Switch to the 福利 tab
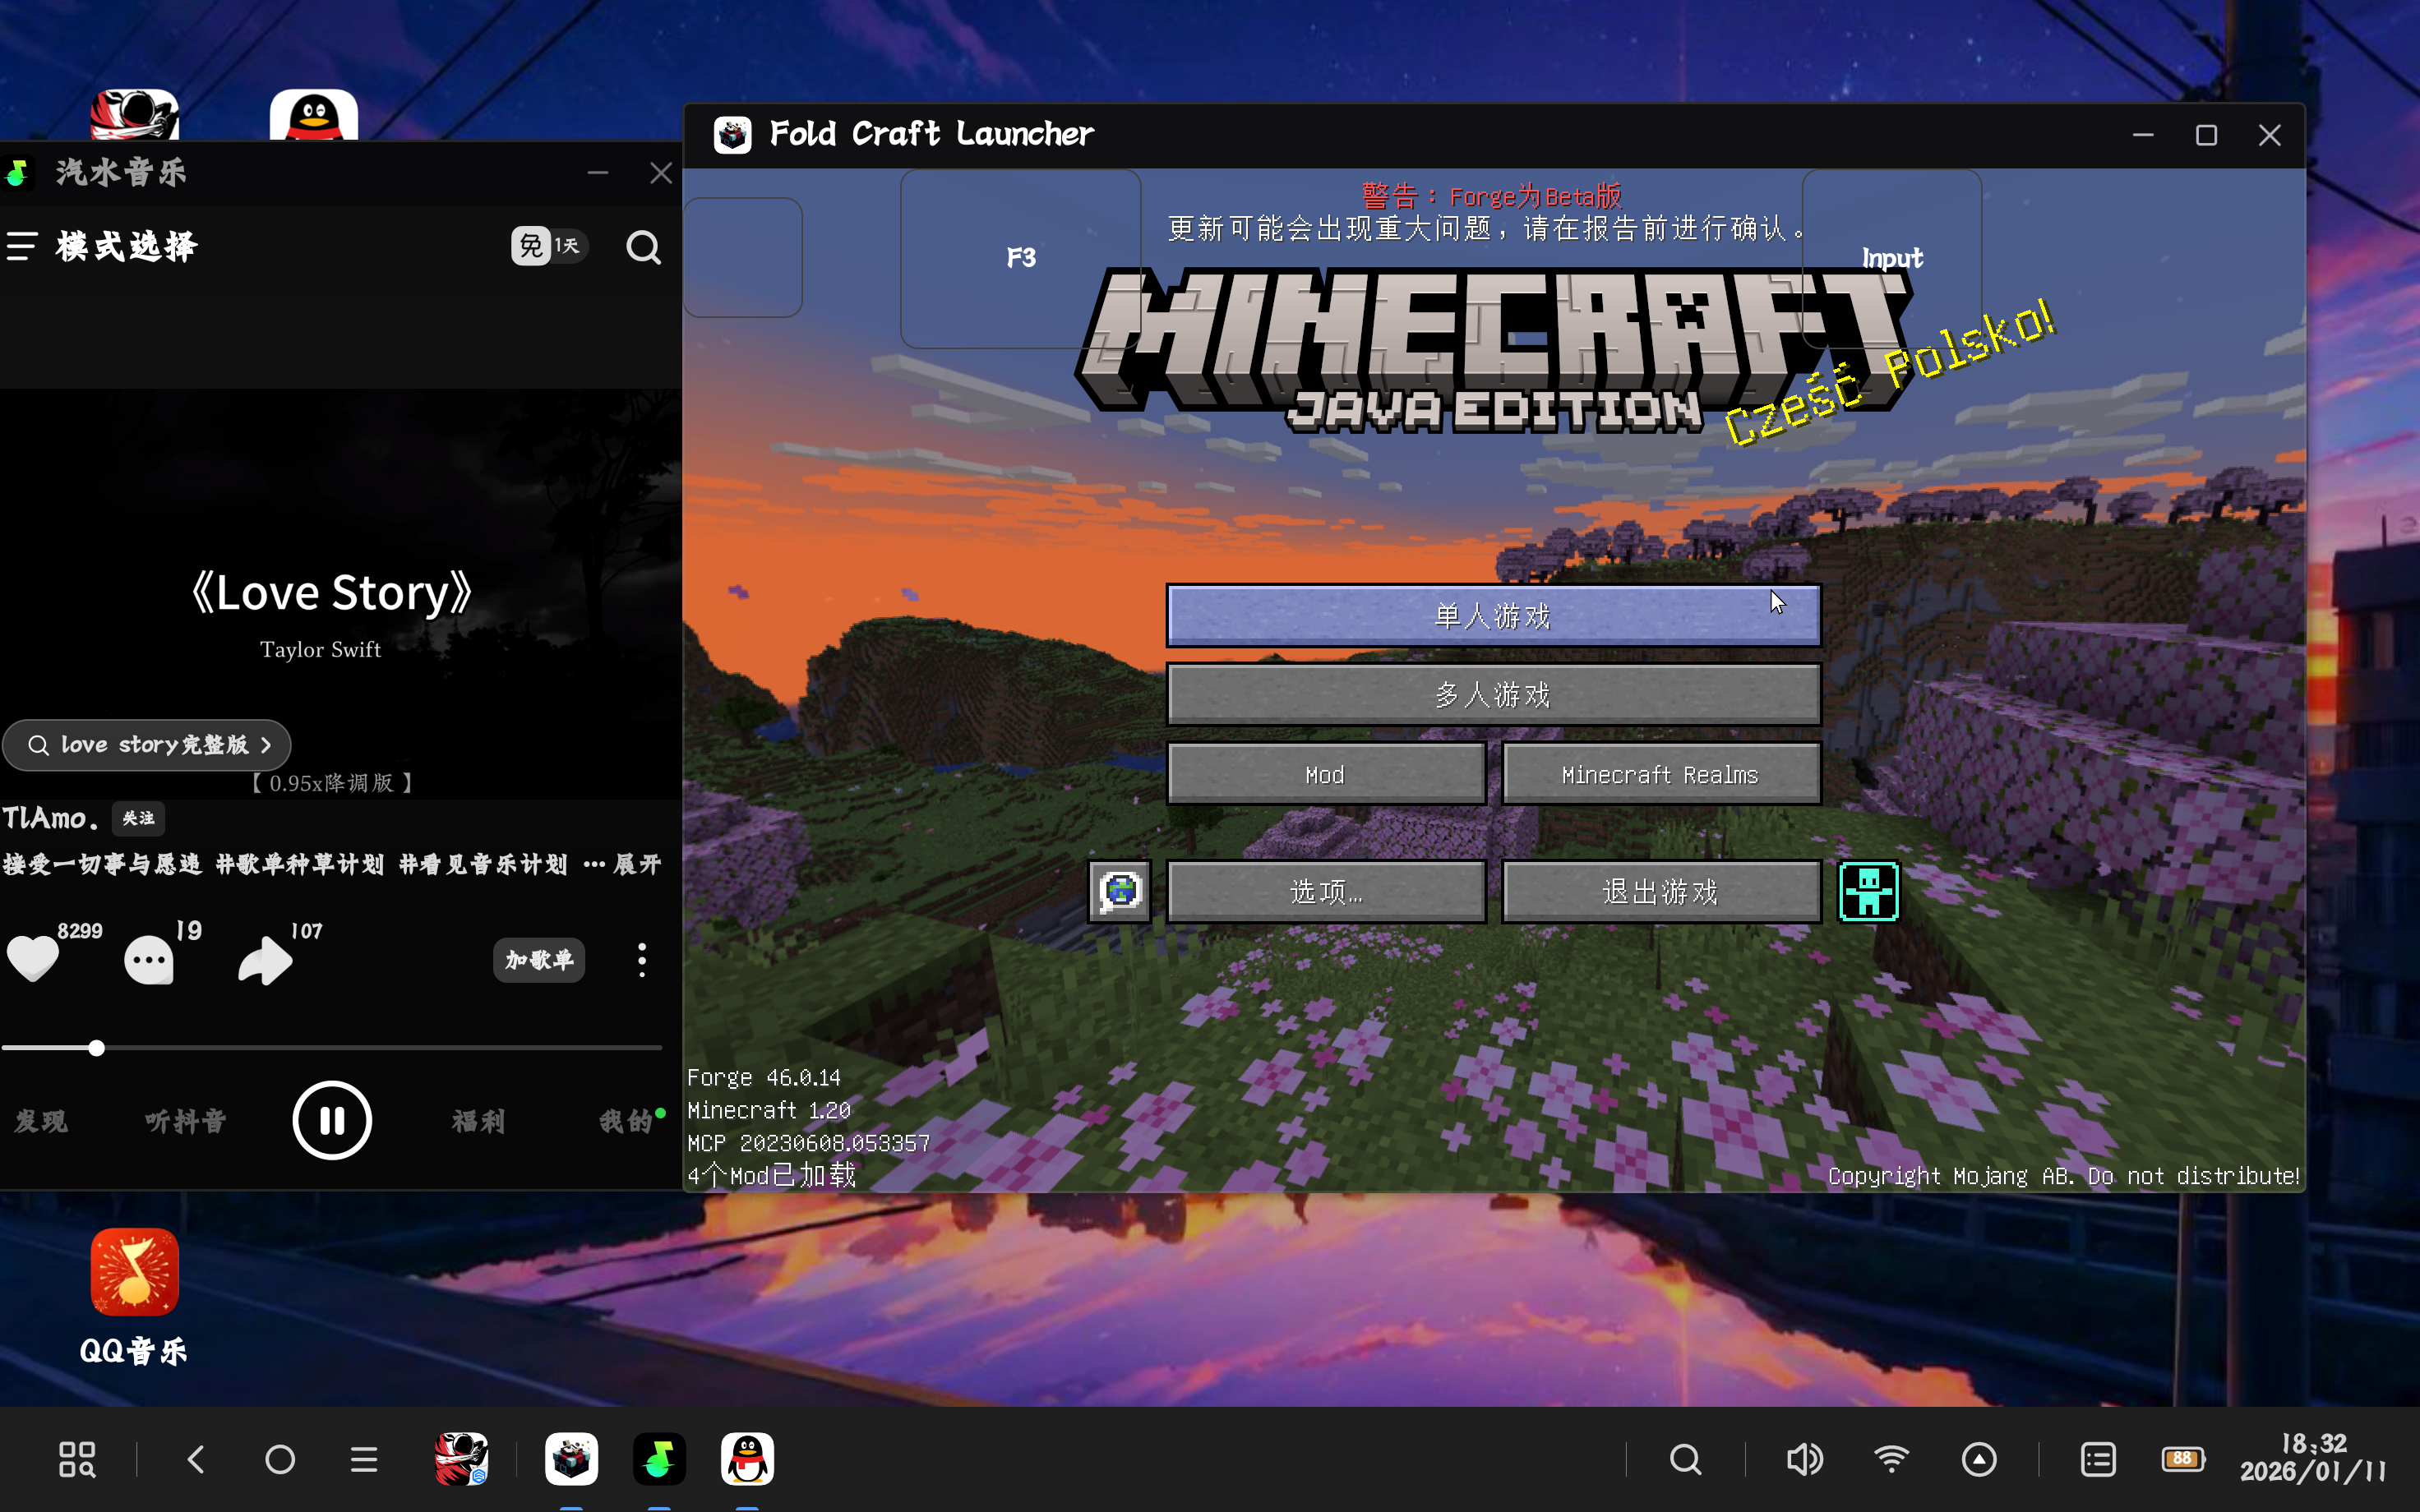The width and height of the screenshot is (2420, 1512). (478, 1121)
